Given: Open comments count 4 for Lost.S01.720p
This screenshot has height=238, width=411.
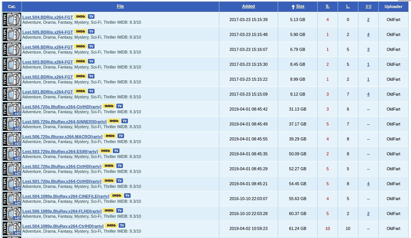Looking at the screenshot, I should coord(368,184).
